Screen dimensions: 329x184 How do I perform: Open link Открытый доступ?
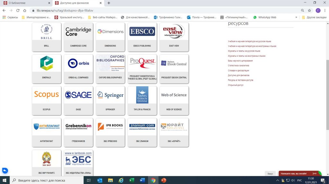(x=236, y=85)
